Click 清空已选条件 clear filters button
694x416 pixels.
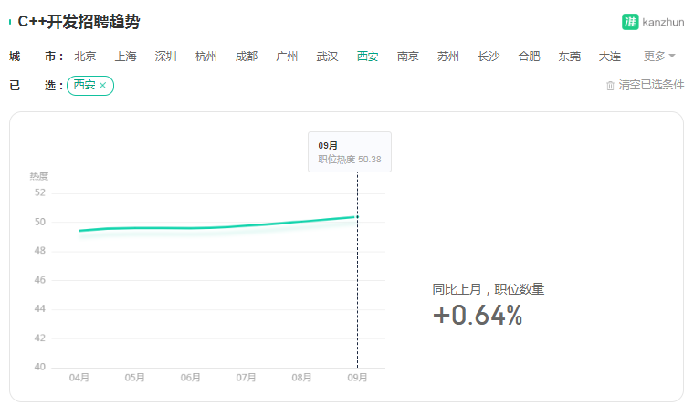tap(650, 85)
